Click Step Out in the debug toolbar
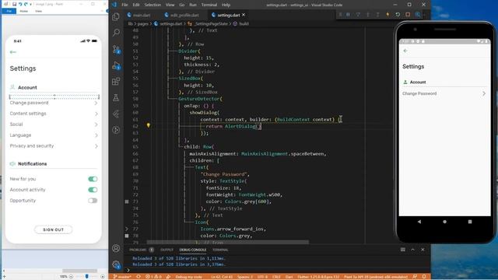 pyautogui.click(x=377, y=15)
